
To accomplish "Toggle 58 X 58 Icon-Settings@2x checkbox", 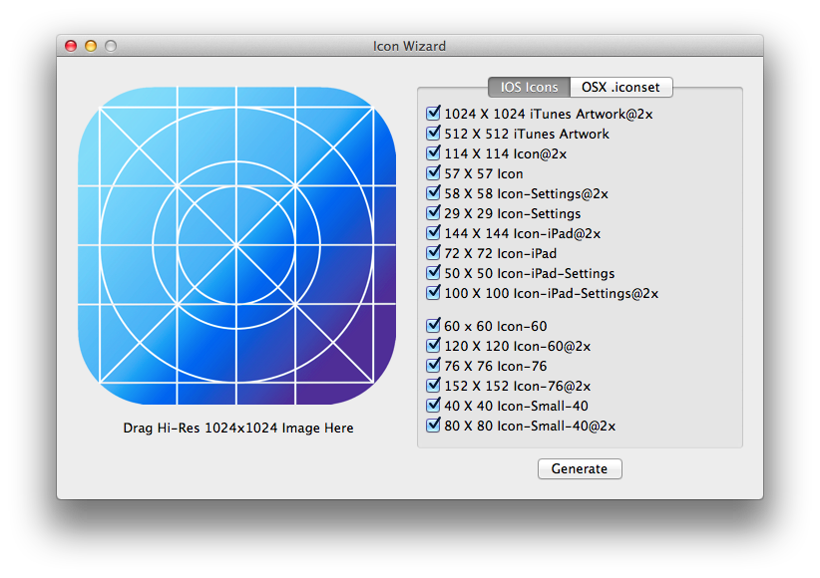I will (433, 193).
